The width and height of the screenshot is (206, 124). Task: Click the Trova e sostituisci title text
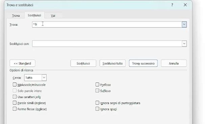(20, 5)
